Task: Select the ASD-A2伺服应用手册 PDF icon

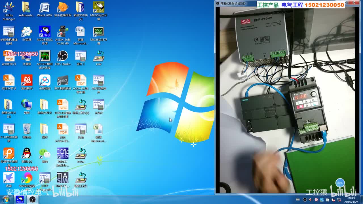Action: click(x=63, y=109)
